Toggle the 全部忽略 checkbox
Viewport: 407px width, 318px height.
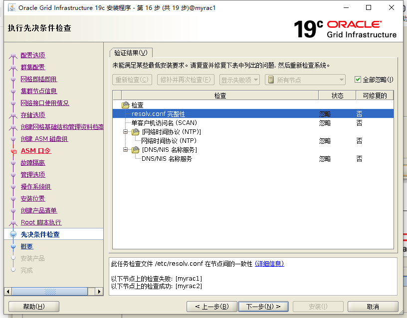(x=358, y=80)
